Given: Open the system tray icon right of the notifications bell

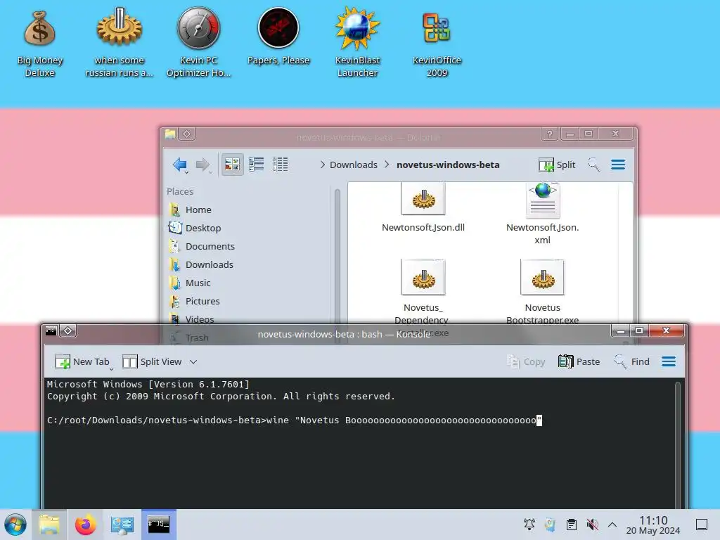Looking at the screenshot, I should coord(550,525).
